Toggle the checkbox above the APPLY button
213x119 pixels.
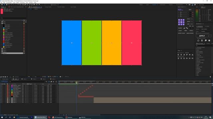196,33
